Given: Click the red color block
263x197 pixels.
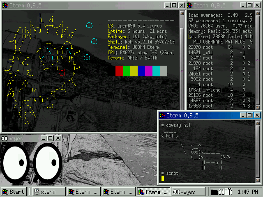Looking at the screenshot, I should point(119,71).
